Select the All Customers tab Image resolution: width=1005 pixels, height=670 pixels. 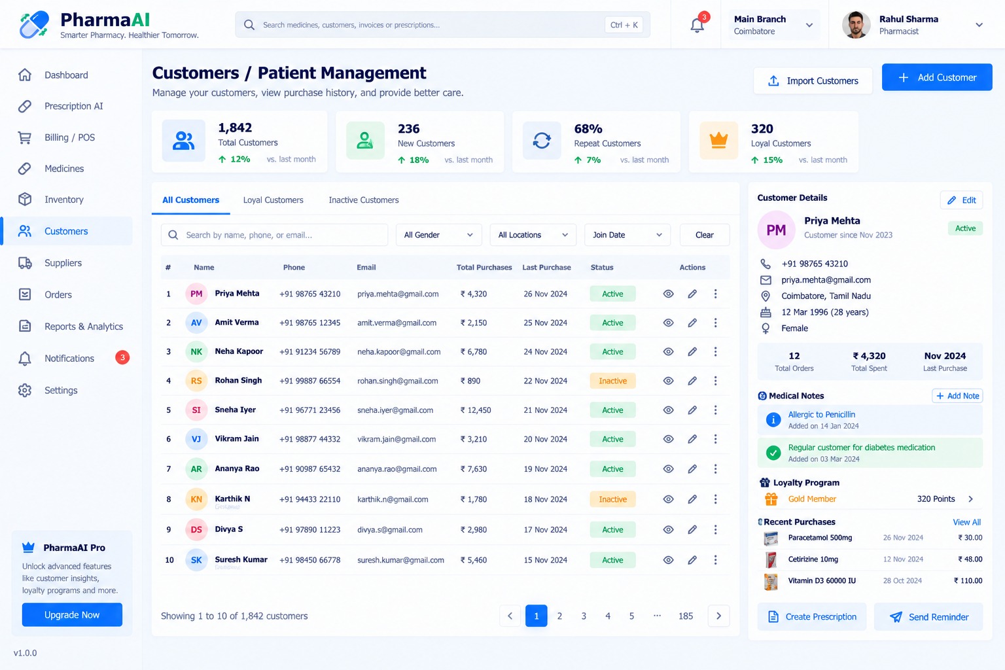coord(191,200)
